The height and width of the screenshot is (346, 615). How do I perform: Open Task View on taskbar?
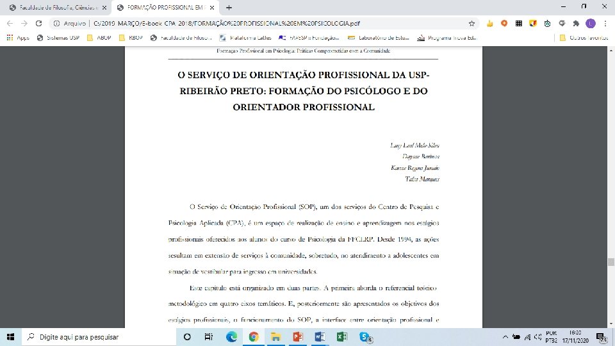[x=209, y=337]
